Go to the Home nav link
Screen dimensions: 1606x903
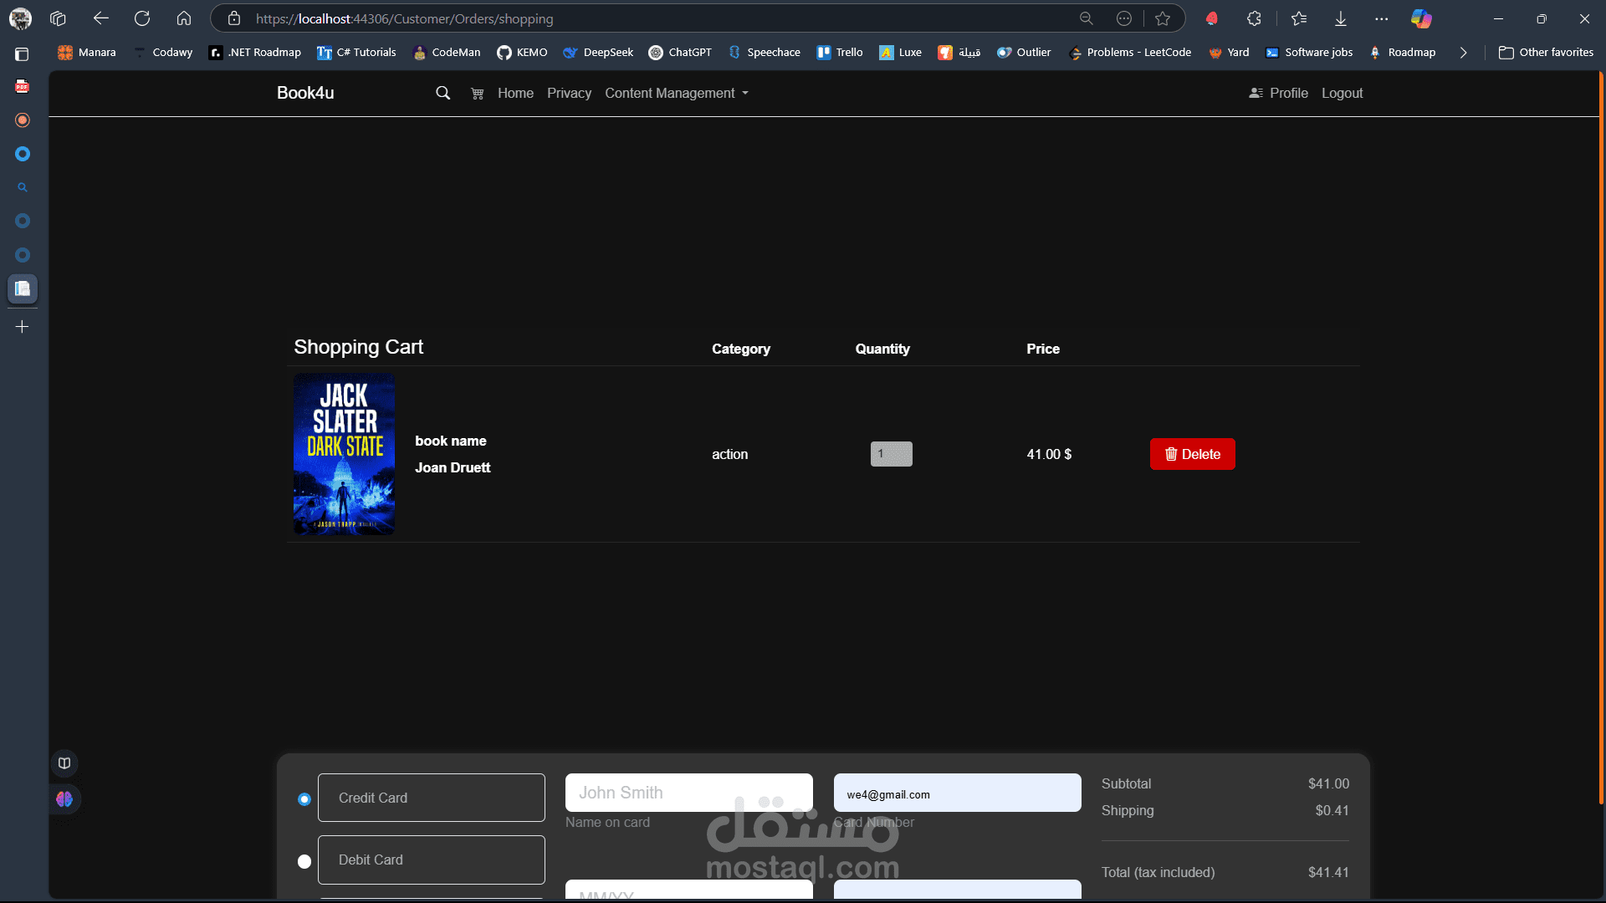[515, 93]
